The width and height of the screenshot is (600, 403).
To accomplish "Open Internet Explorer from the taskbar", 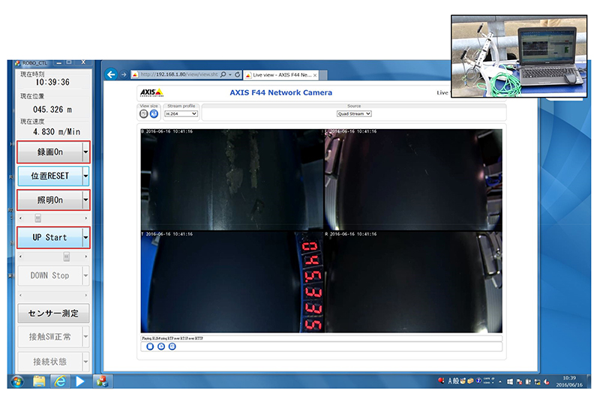I will (59, 381).
